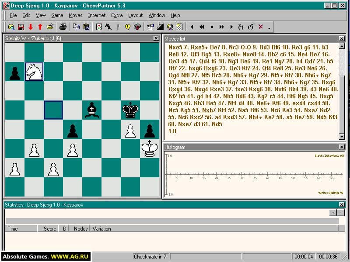Viewport: 350px width, 262px height.
Task: Click the minus button in Statistics panel
Action: coord(341,213)
